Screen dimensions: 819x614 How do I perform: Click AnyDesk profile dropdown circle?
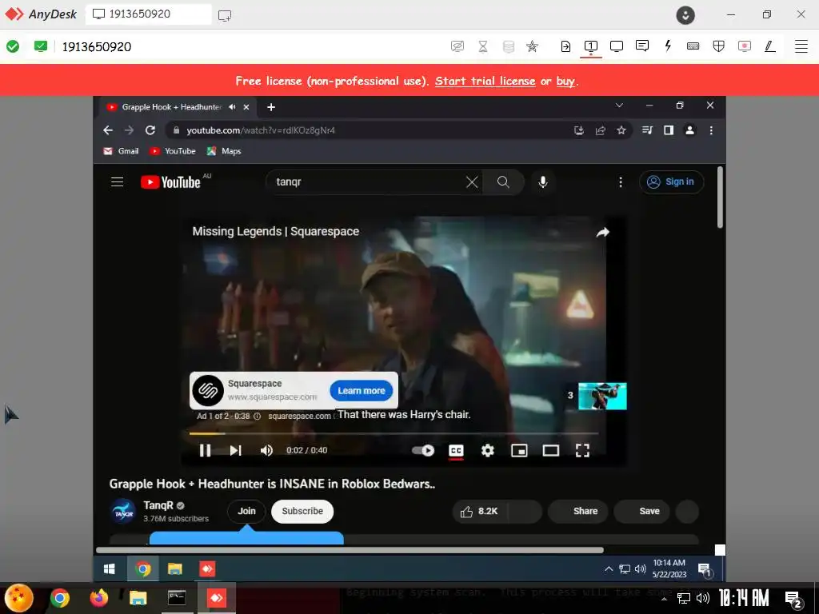685,14
